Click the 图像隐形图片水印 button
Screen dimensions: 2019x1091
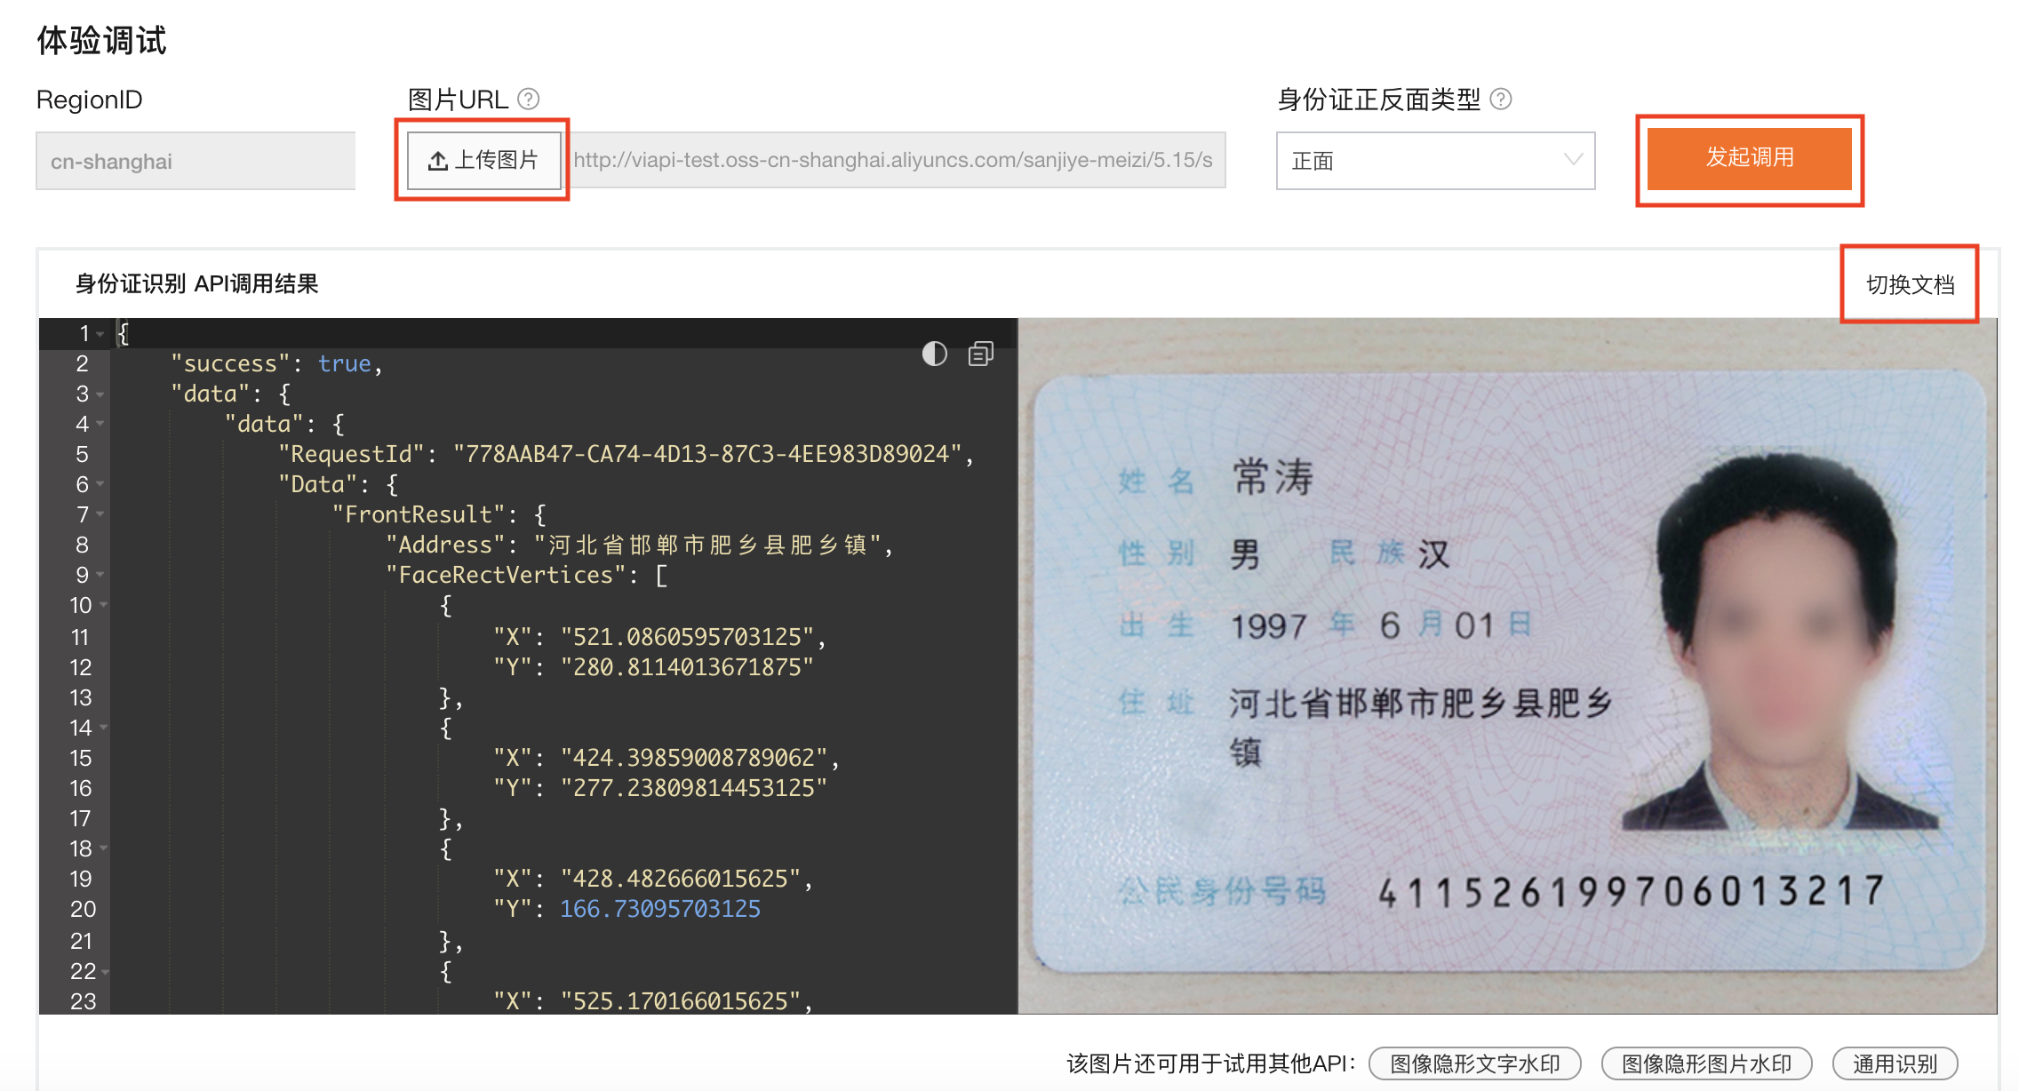pyautogui.click(x=1706, y=1063)
